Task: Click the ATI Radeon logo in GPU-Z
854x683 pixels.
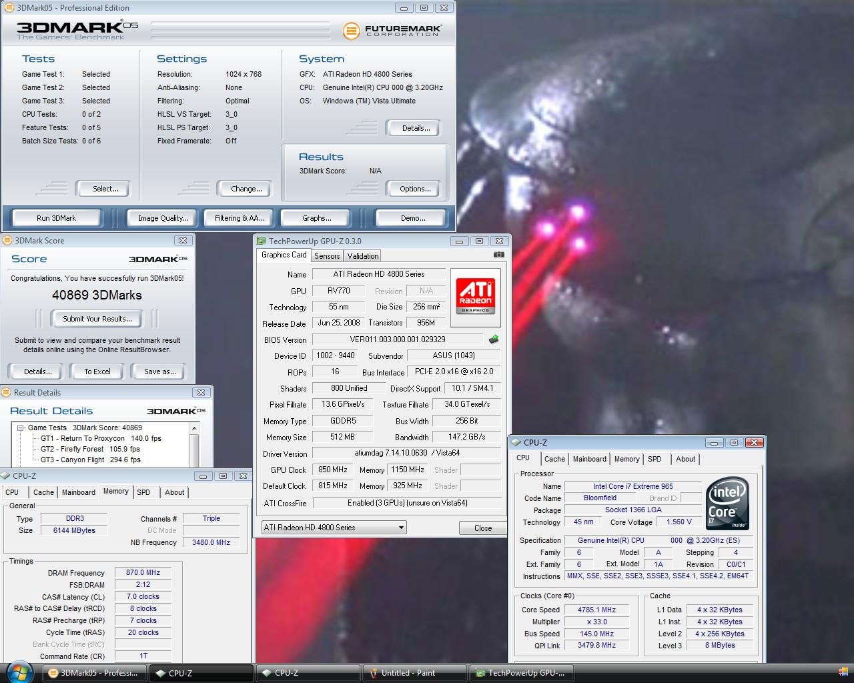Action: click(x=476, y=297)
